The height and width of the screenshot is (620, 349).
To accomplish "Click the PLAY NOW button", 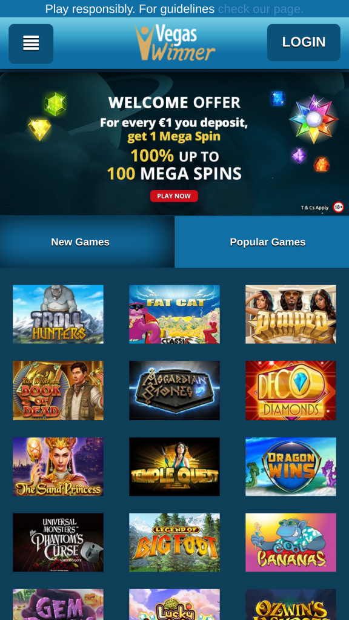I will click(x=174, y=196).
